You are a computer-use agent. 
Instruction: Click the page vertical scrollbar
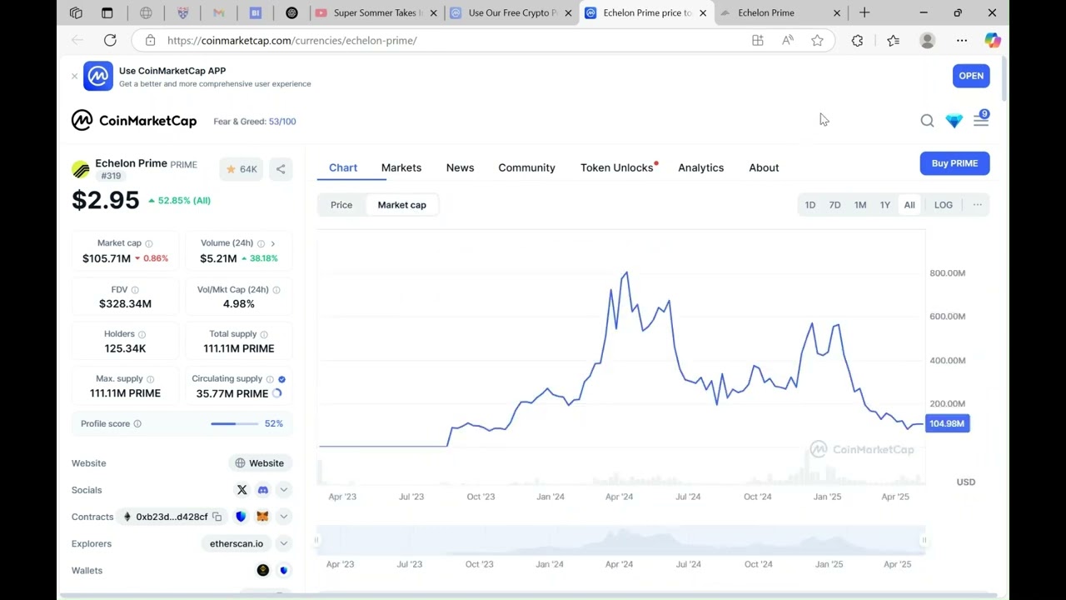(x=1004, y=79)
